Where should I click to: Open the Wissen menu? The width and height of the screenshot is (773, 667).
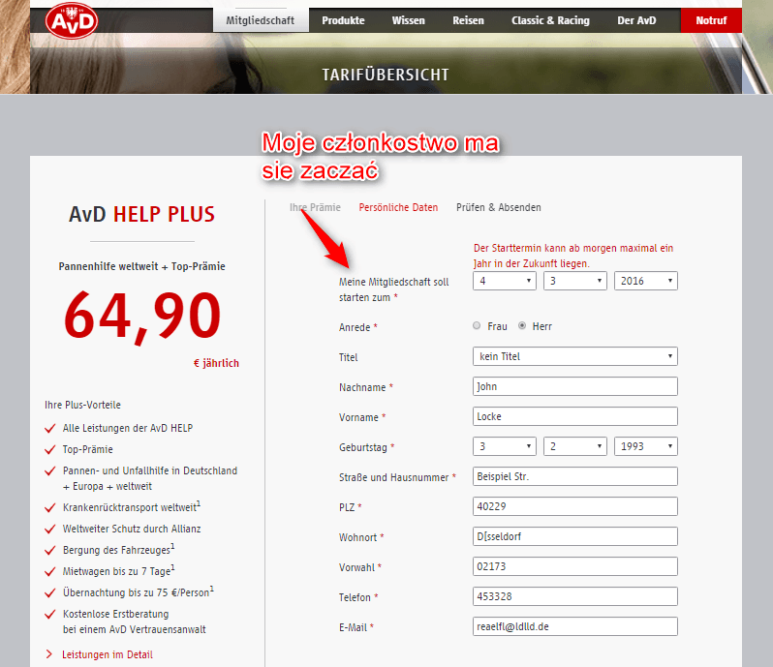(408, 20)
